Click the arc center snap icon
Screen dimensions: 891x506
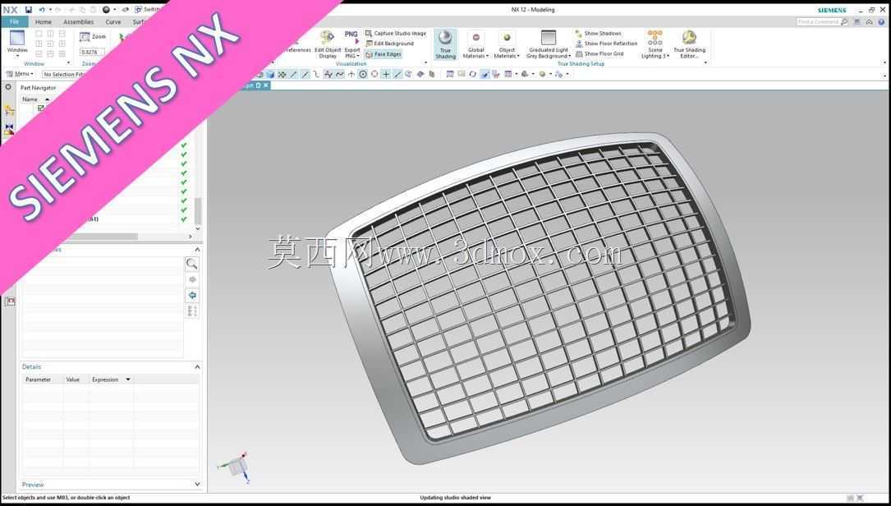point(362,75)
